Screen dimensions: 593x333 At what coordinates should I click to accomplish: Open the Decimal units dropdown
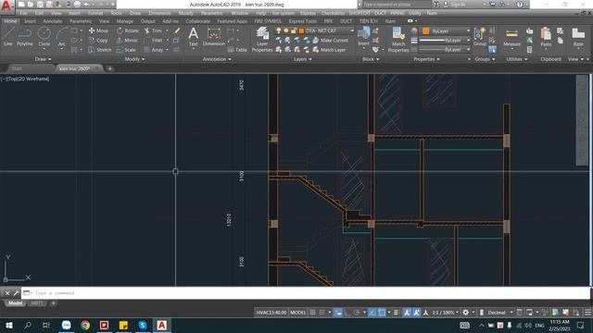pos(500,313)
